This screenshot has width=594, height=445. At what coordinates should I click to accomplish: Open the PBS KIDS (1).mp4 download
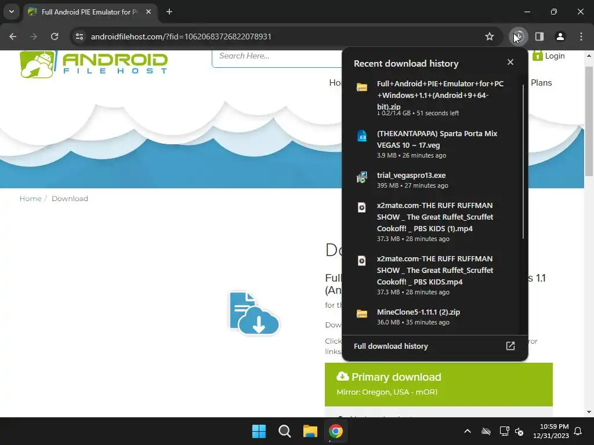(434, 222)
